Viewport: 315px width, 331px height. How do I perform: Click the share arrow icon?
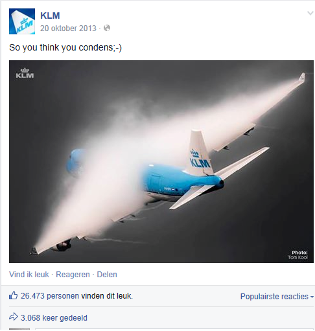pos(14,317)
